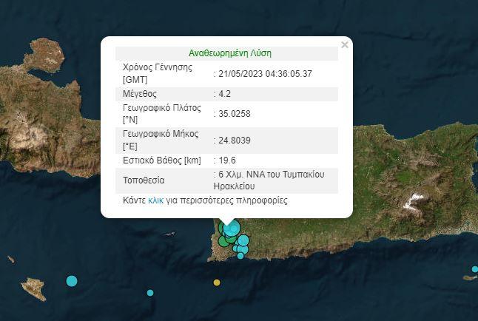Select the magnitude value 4.2
The width and height of the screenshot is (478, 321).
click(x=225, y=94)
